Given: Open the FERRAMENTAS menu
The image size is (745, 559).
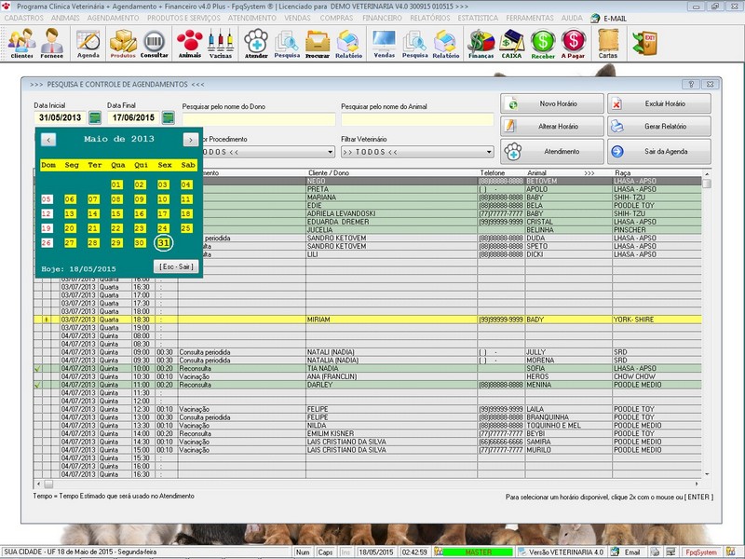Looking at the screenshot, I should tap(530, 18).
